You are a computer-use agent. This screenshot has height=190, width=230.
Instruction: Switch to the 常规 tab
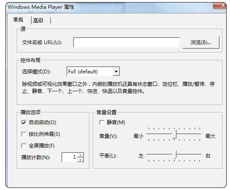click(x=18, y=20)
